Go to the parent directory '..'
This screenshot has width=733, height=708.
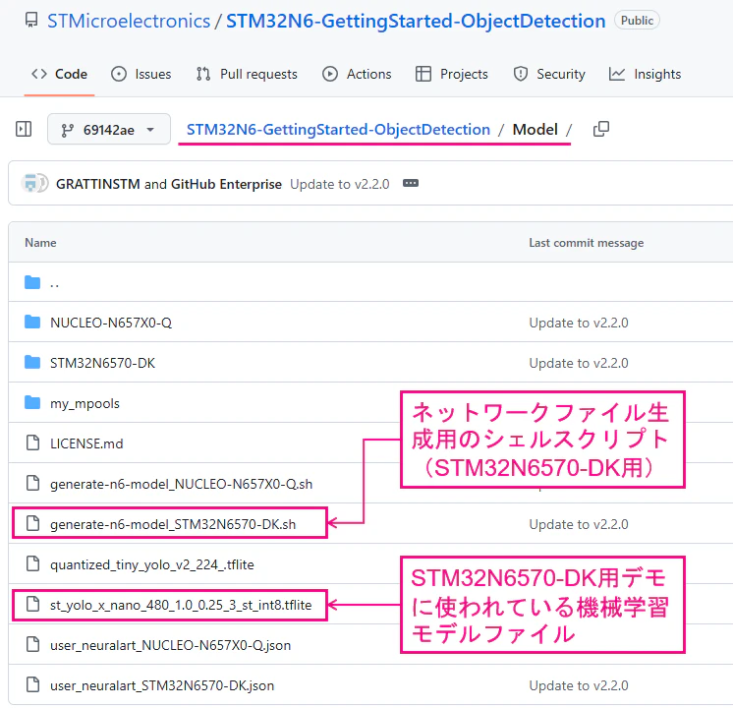[x=55, y=282]
